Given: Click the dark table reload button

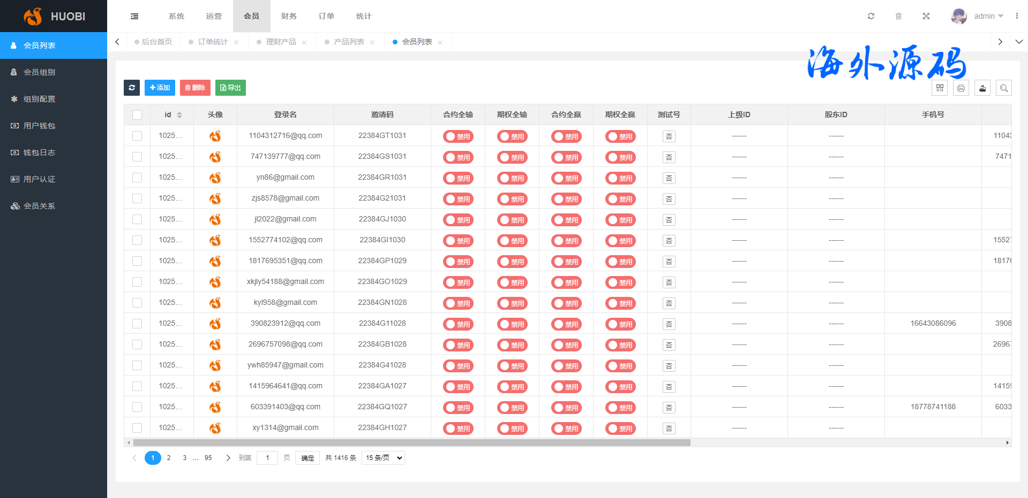Looking at the screenshot, I should (x=132, y=88).
